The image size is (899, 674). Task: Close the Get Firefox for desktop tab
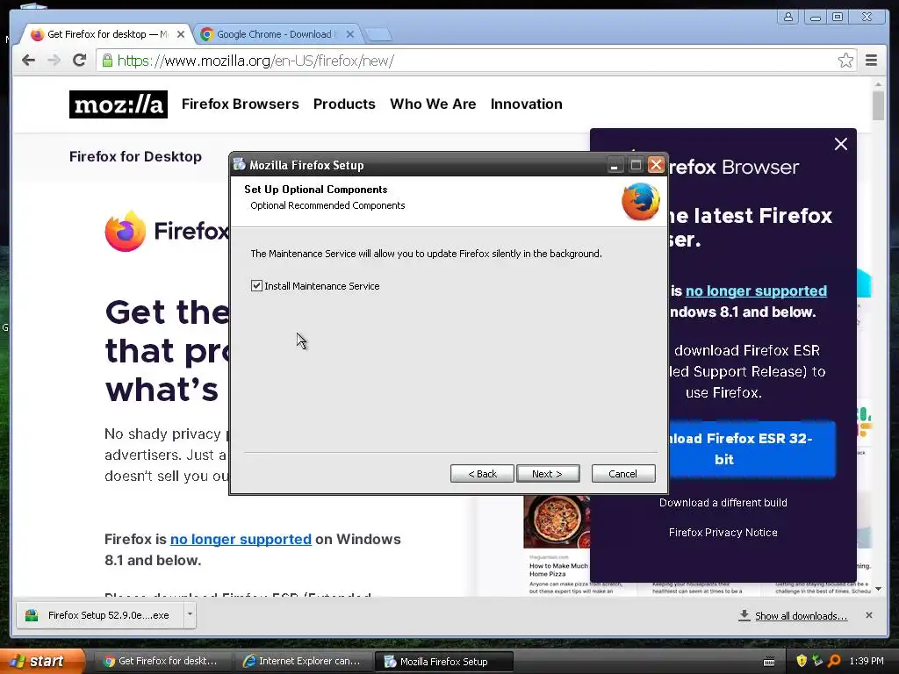click(x=181, y=34)
